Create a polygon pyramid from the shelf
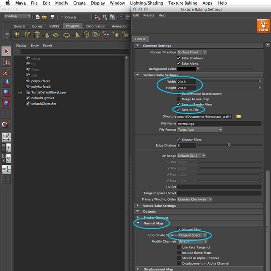Image resolution: width=271 pixels, height=271 pixels. pyautogui.click(x=77, y=35)
